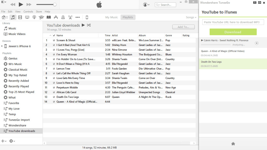267x150 pixels.
Task: Click the Home icon with stepper arrows
Action: (5, 17)
